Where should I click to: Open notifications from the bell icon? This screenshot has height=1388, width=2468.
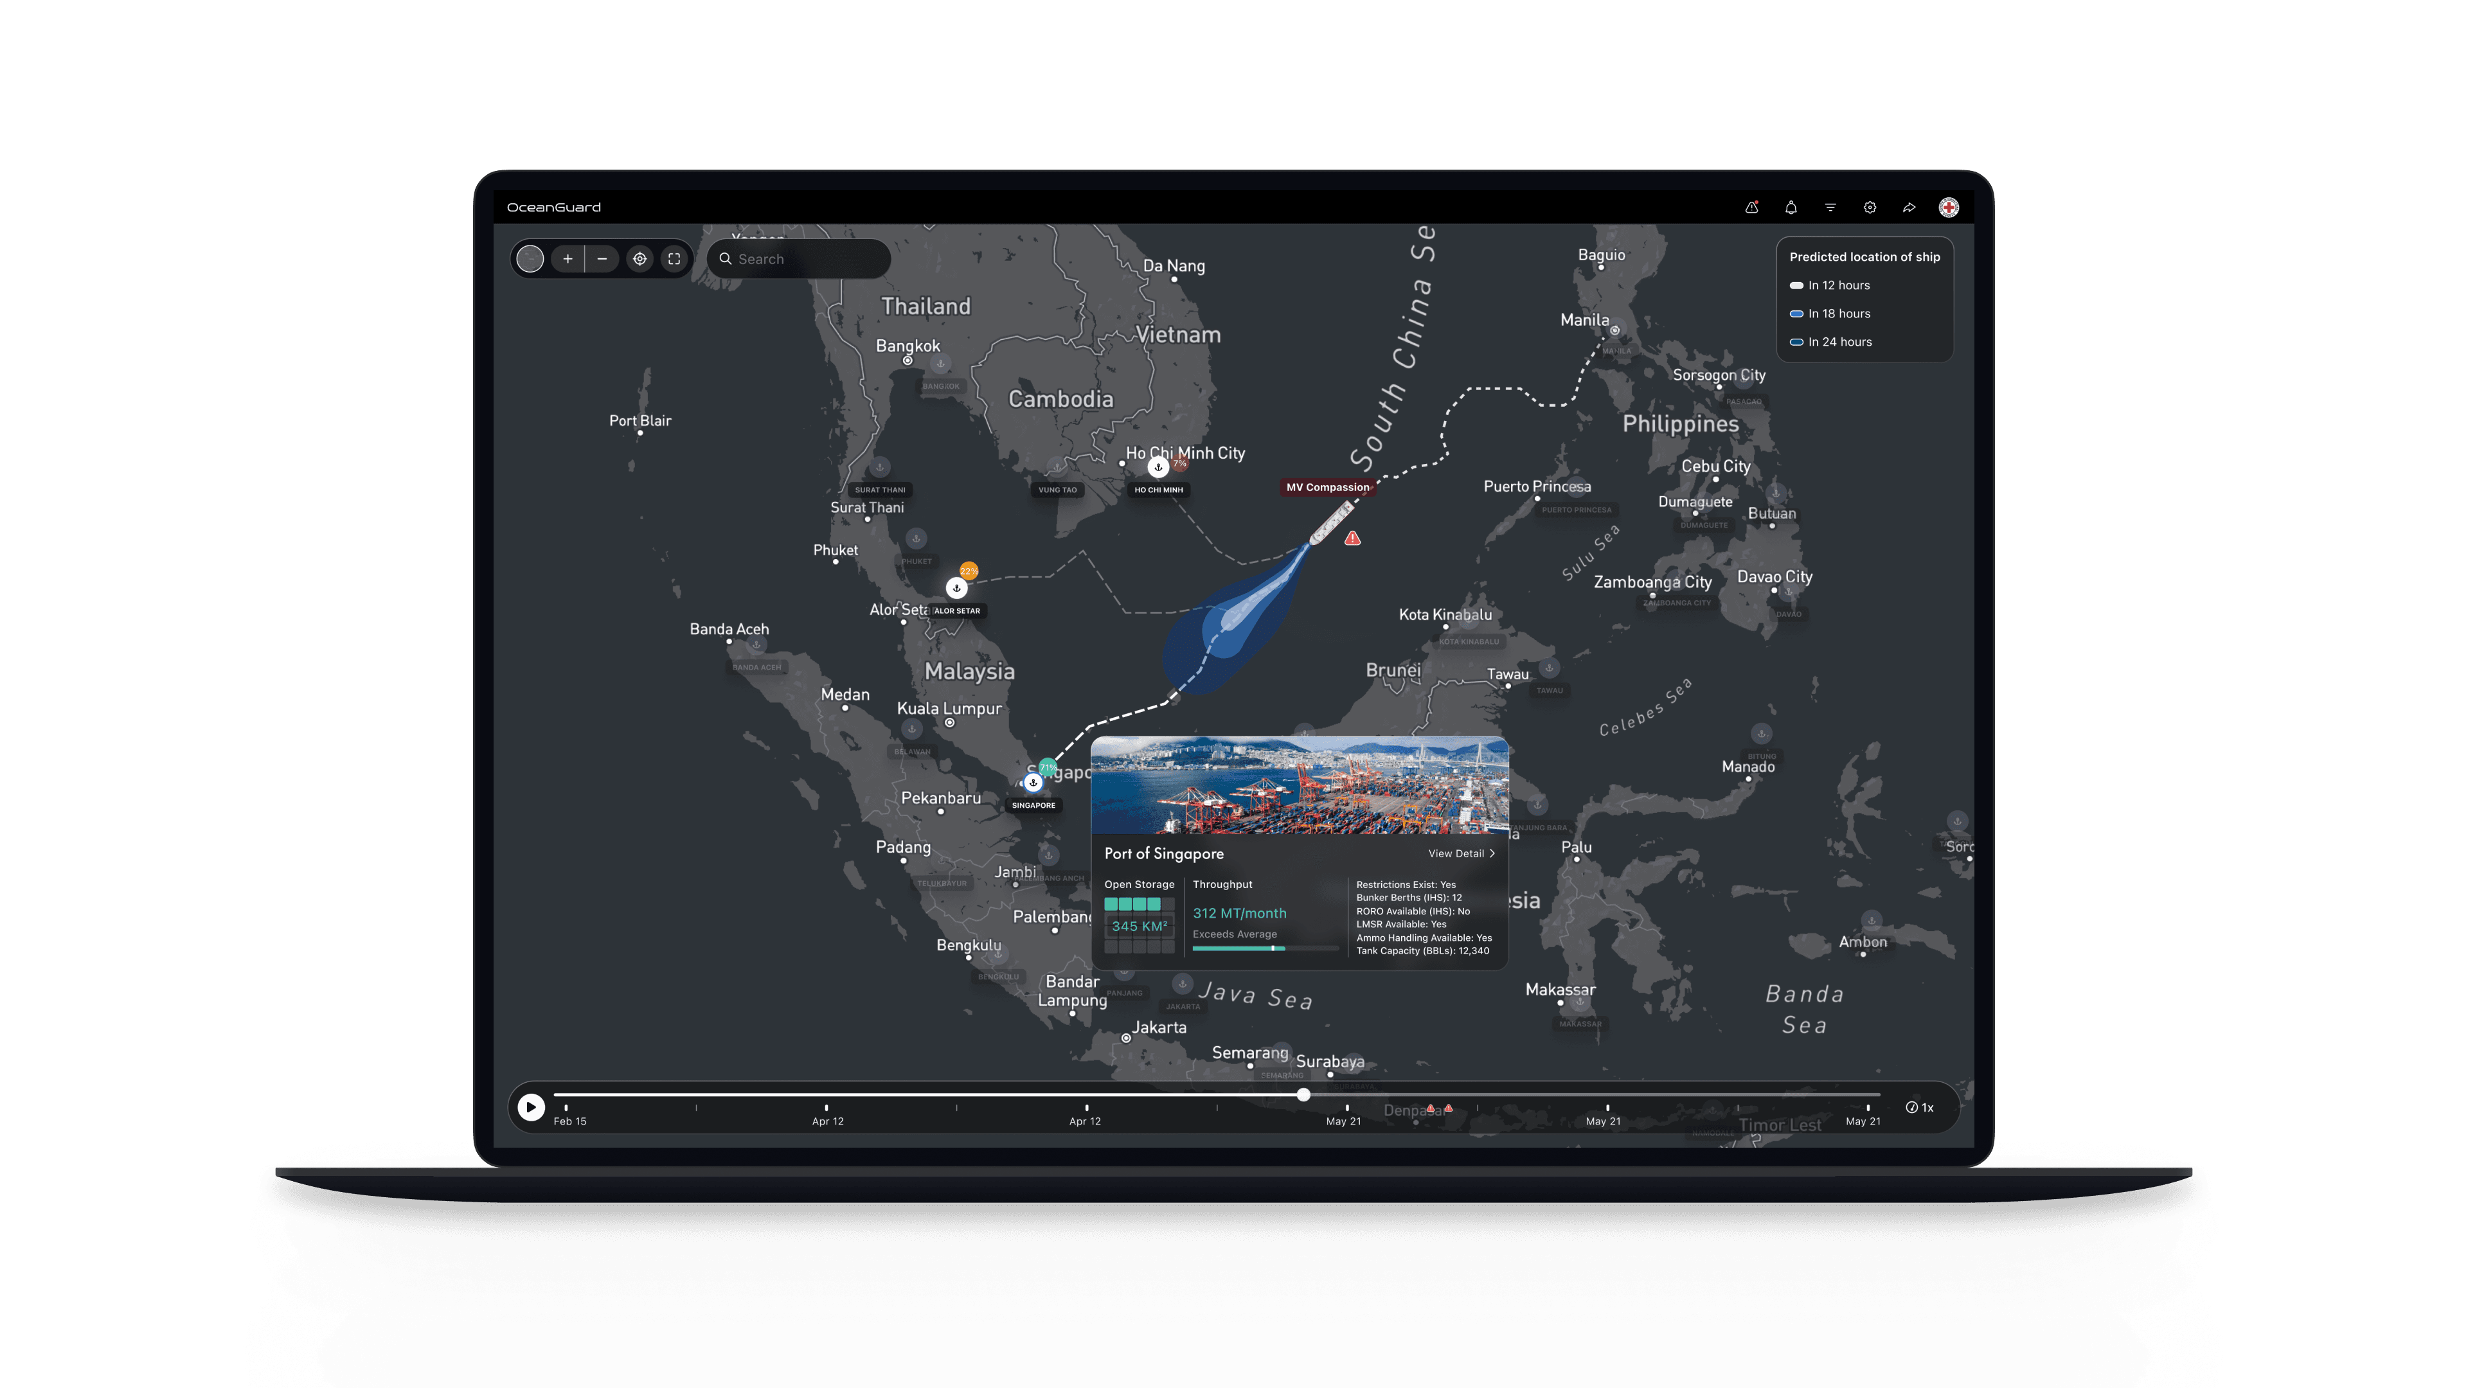point(1790,207)
